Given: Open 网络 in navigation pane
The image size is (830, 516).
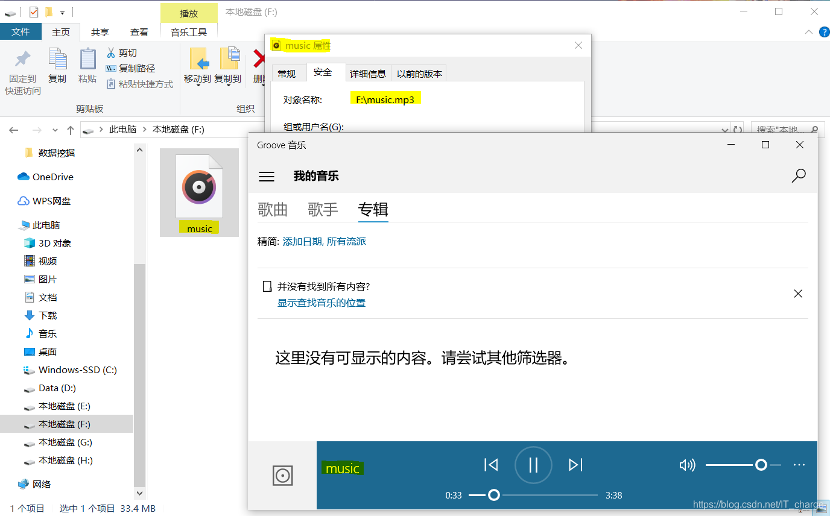Looking at the screenshot, I should (42, 484).
